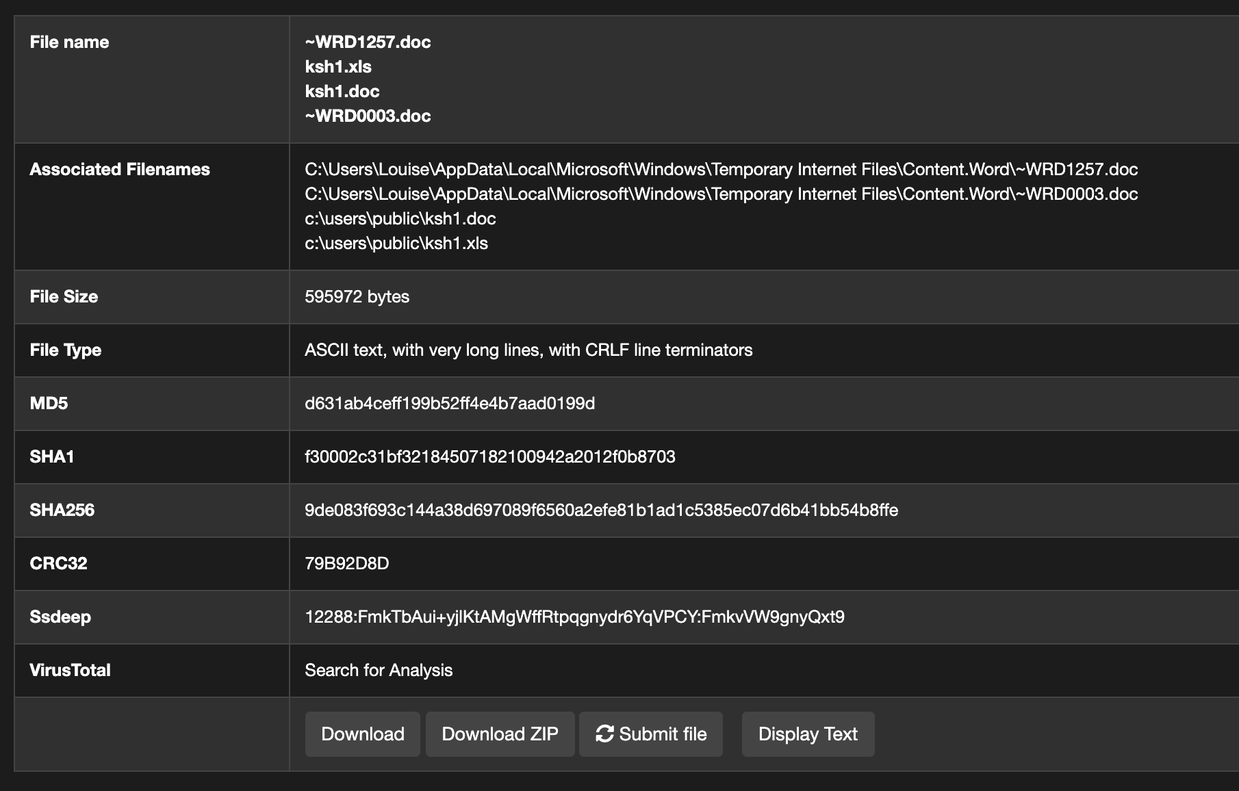Select the file name ksh1.xls

pyautogui.click(x=338, y=66)
